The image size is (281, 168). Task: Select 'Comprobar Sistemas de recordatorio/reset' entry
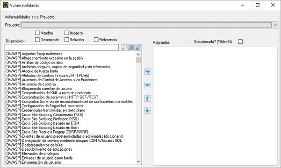69,102
